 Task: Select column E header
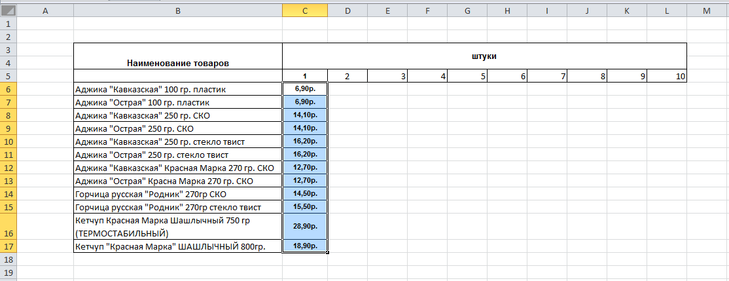click(x=387, y=10)
